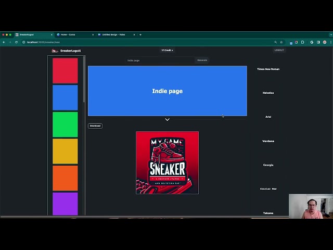Select the purple color swatch
The width and height of the screenshot is (333, 250).
(x=65, y=204)
